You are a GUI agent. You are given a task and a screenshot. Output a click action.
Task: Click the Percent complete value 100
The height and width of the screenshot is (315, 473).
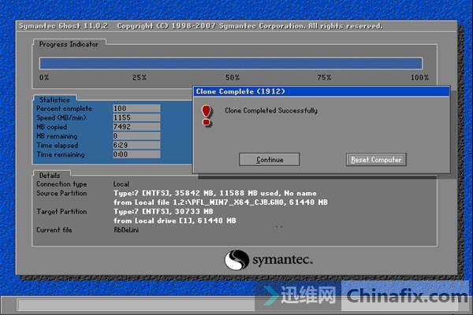point(136,109)
